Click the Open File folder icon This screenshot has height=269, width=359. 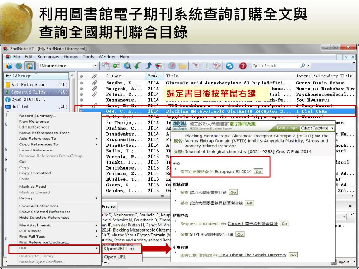pyautogui.click(x=182, y=66)
